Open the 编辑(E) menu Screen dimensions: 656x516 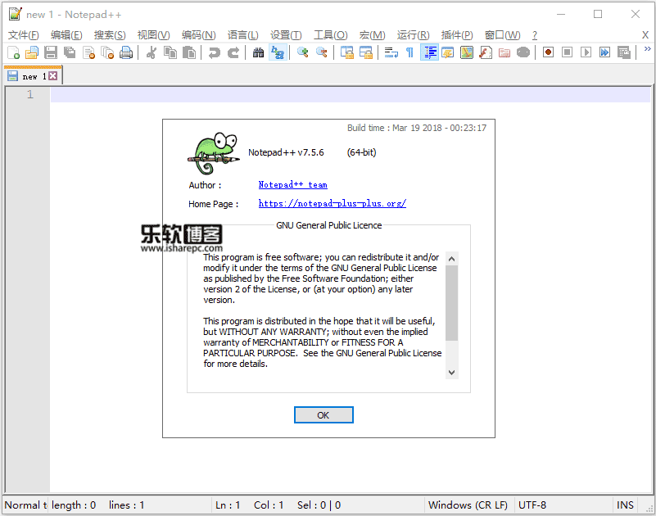click(66, 35)
